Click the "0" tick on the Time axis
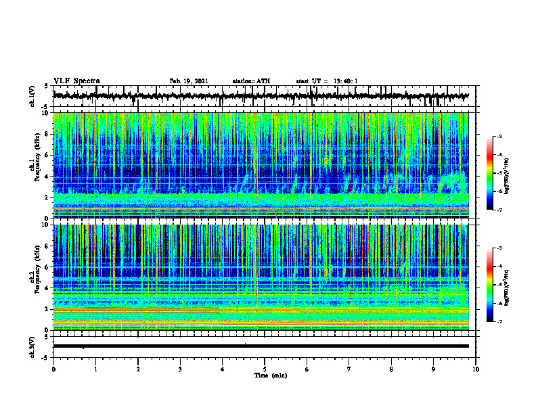536x414 pixels. click(53, 369)
